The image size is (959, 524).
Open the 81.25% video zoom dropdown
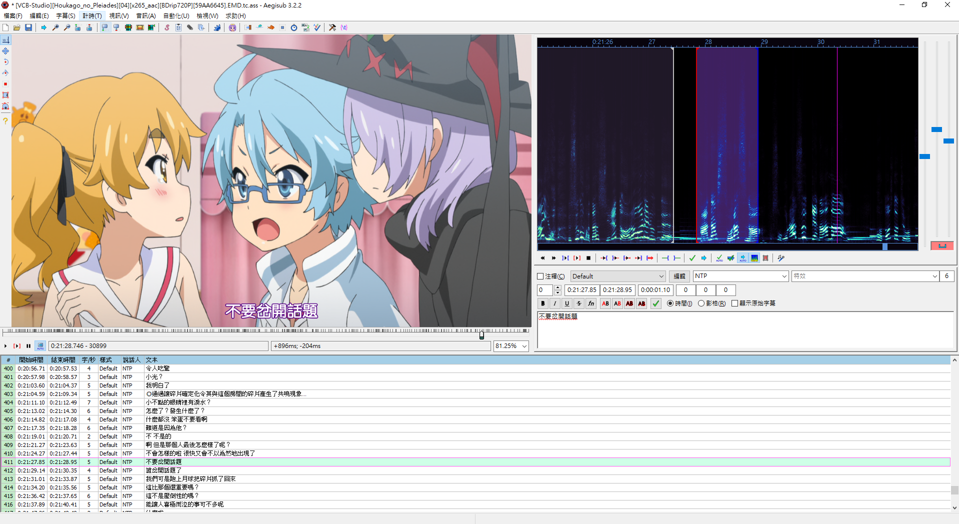(524, 346)
